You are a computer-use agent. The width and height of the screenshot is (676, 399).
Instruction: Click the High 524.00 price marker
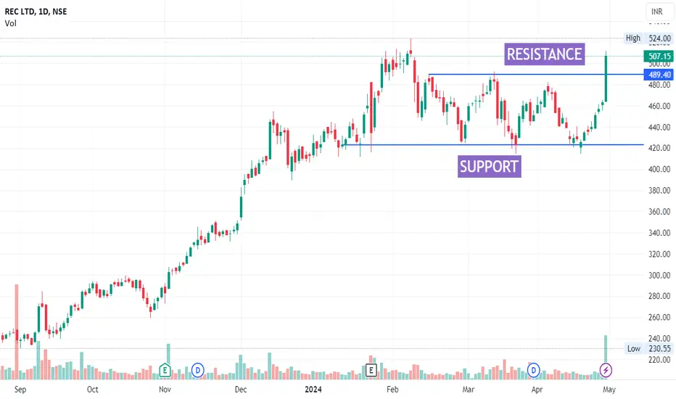[648, 38]
